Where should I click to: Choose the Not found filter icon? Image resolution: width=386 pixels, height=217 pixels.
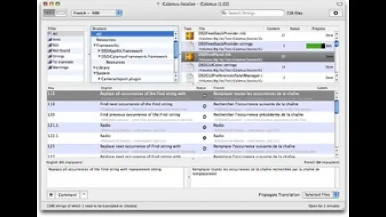point(50,50)
